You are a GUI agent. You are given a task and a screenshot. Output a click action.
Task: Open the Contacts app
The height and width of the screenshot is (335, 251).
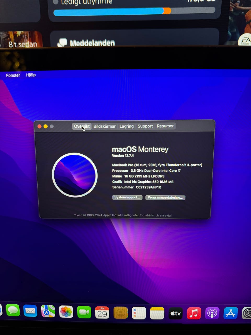pos(121,313)
